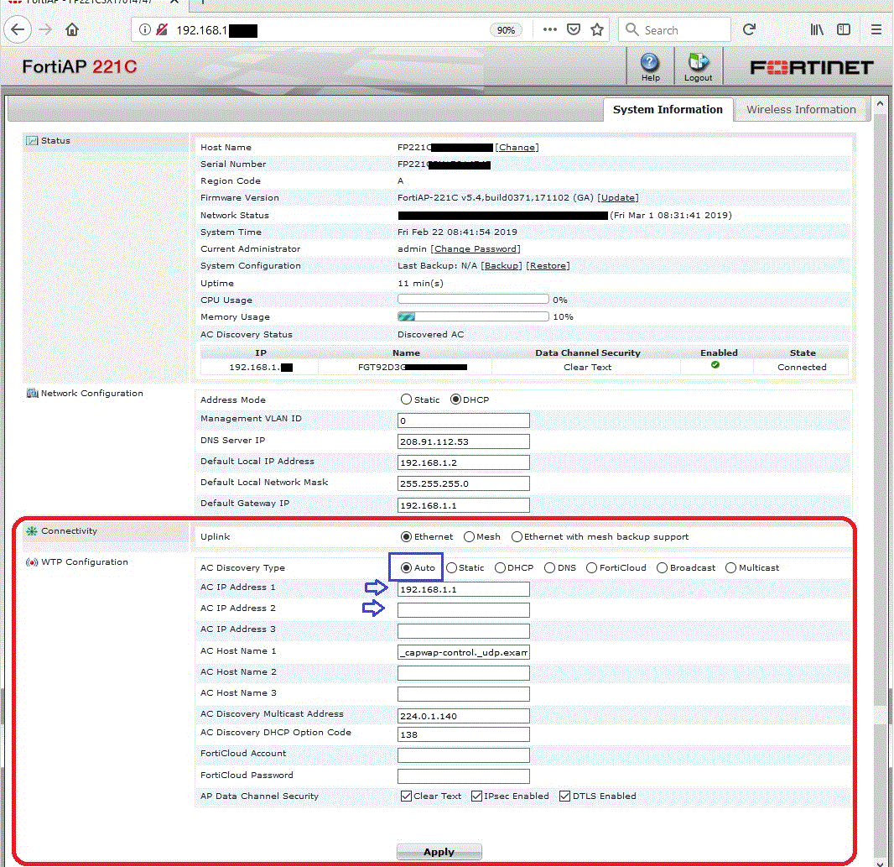Screen dimensions: 894x867
Task: Click the 90% zoom level badge
Action: pos(506,30)
